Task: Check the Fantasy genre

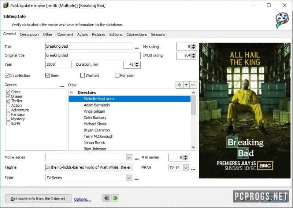Action: 8,114
